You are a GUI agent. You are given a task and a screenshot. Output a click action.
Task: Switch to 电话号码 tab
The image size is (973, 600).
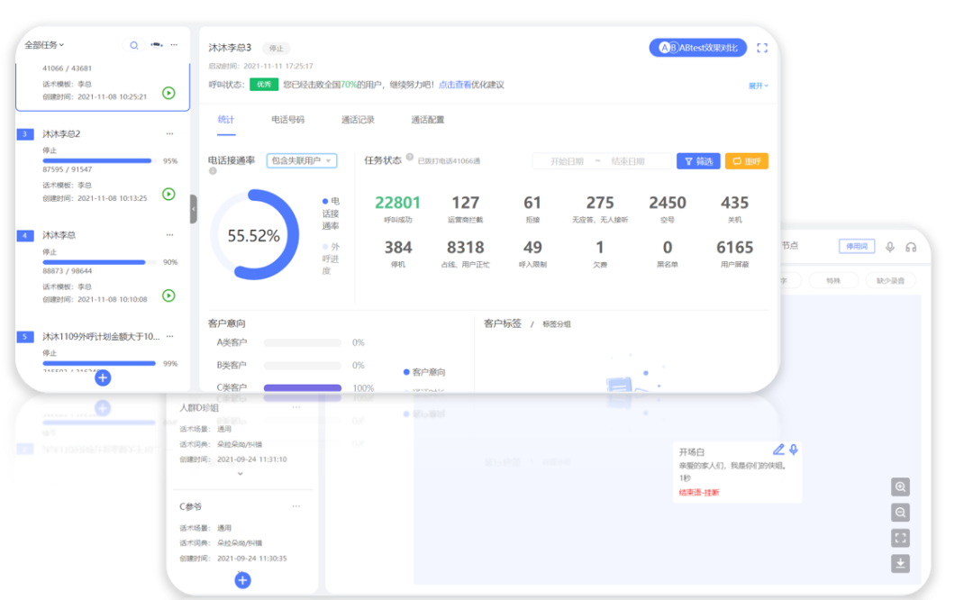tap(287, 120)
